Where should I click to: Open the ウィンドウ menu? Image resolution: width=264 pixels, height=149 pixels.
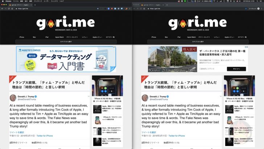pos(54,1)
